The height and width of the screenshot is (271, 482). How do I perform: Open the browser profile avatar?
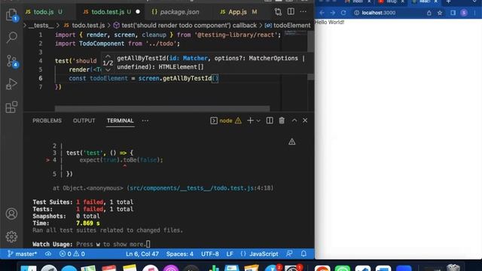pyautogui.click(x=464, y=13)
